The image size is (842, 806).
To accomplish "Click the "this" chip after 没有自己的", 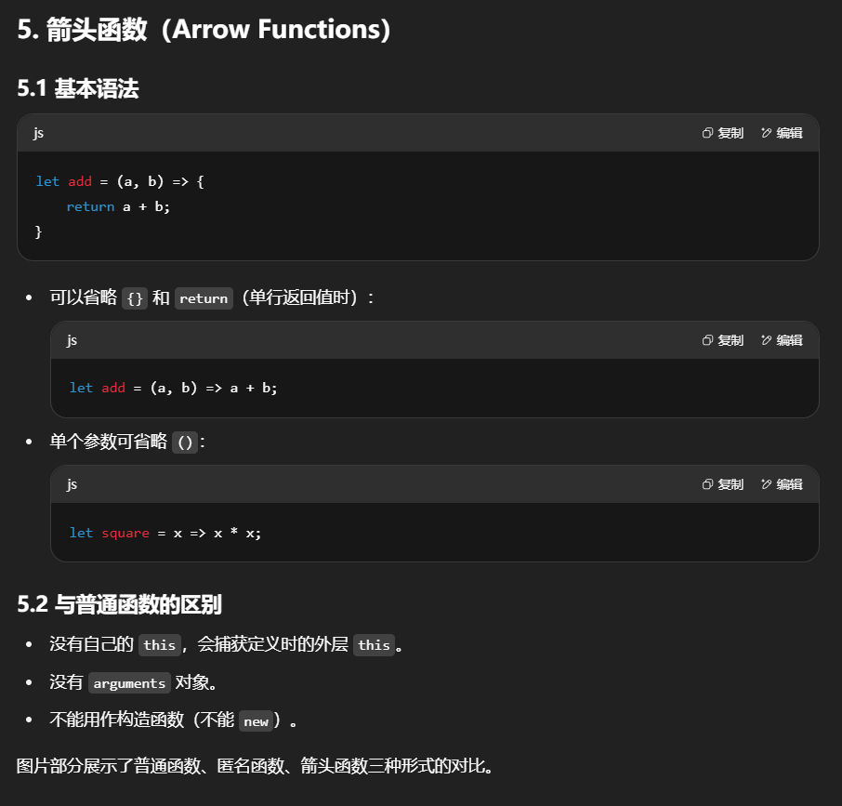I will [159, 645].
